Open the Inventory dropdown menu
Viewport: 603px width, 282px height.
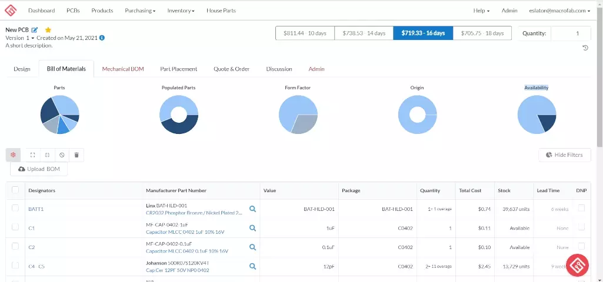pyautogui.click(x=181, y=11)
